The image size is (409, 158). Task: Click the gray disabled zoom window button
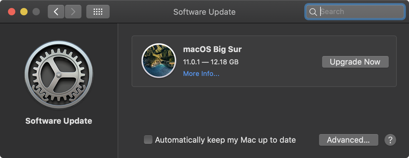click(x=36, y=12)
